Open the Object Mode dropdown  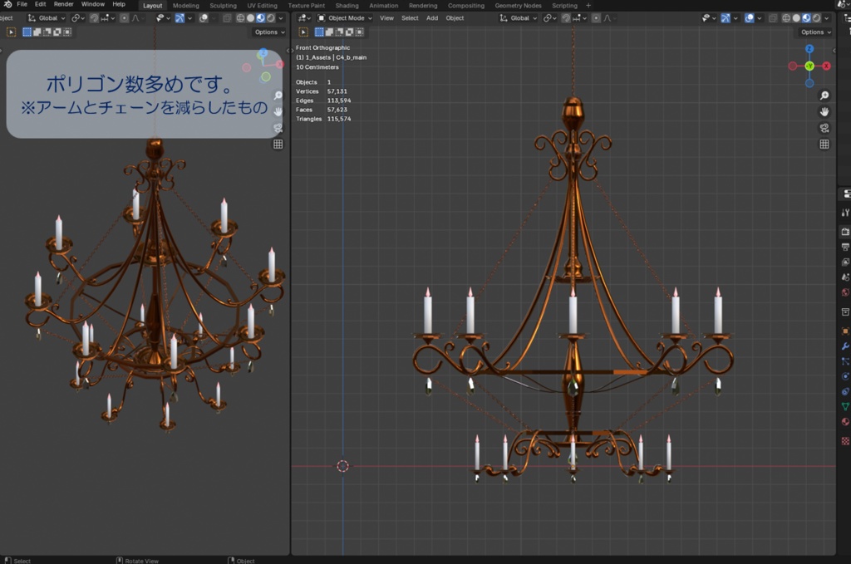[x=345, y=18]
